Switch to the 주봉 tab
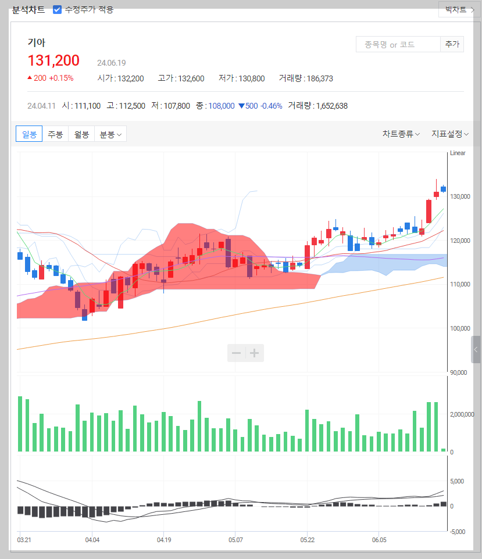Image resolution: width=482 pixels, height=559 pixels. [x=55, y=134]
